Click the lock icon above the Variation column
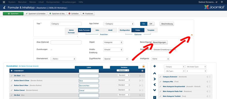227x99 pixels. pyautogui.click(x=143, y=66)
